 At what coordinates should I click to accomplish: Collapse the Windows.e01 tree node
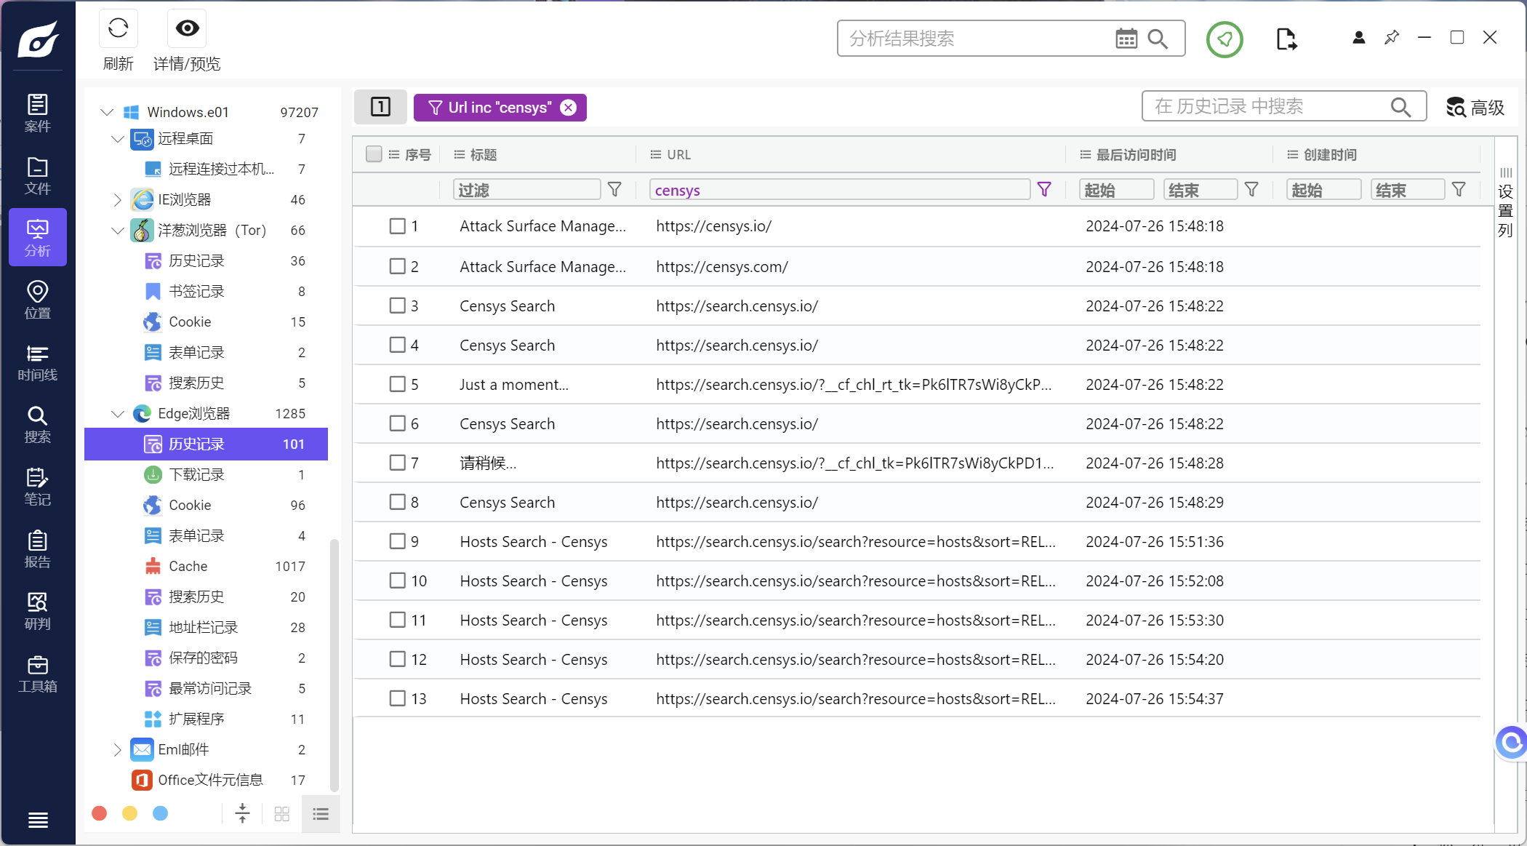coord(107,112)
